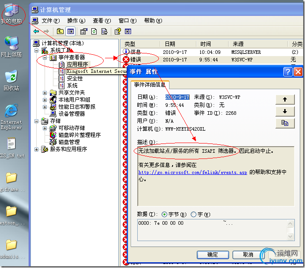Click the 取消 button
305x268 pixels.
point(248,255)
